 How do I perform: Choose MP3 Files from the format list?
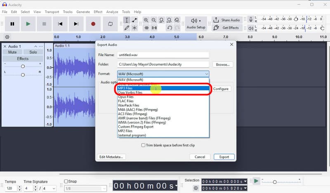[x=163, y=88]
